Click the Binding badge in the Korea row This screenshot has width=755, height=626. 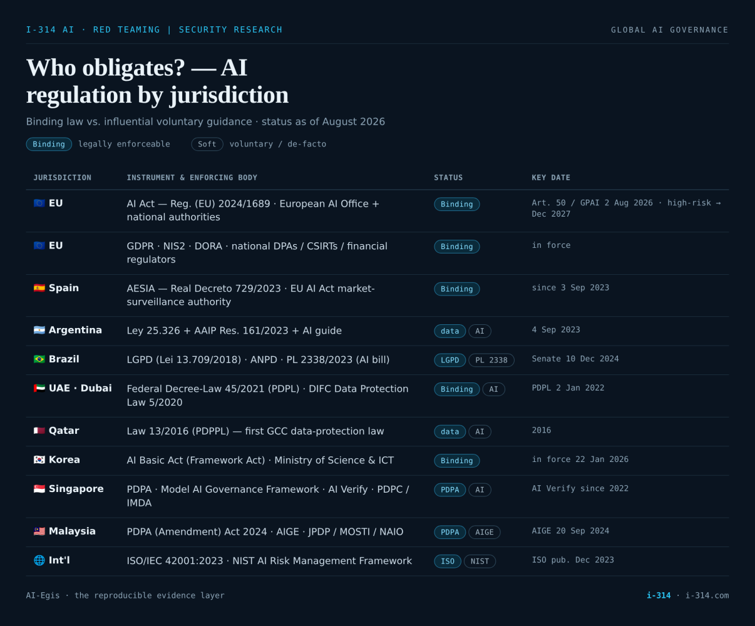[457, 461]
